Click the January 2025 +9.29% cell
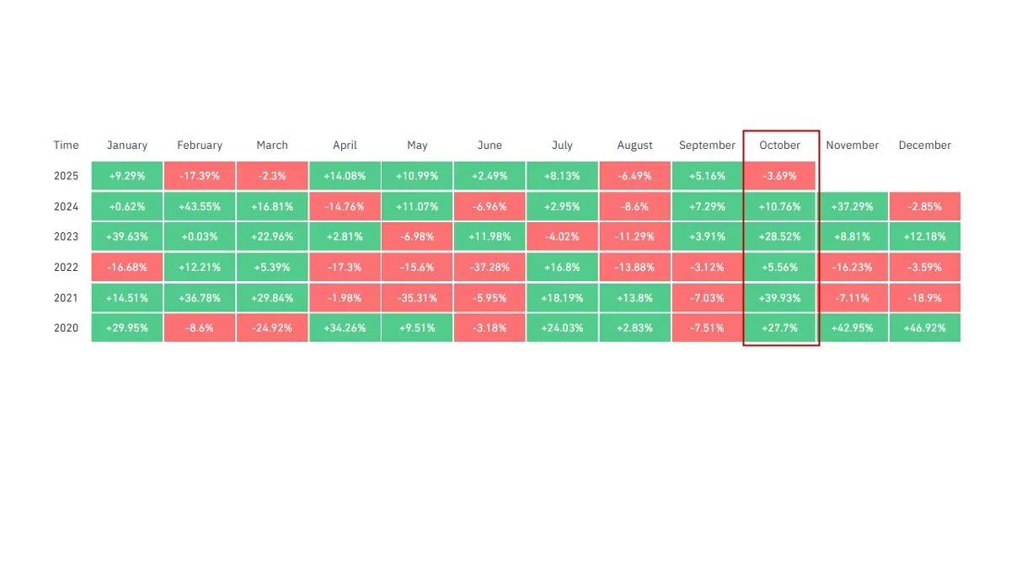Viewport: 1011px width, 568px height. coord(127,176)
